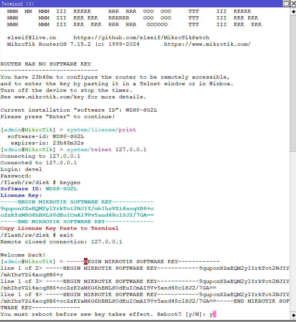Click the empty scrollbar track below the thumb
Viewport: 296px width, 322px height.
click(x=293, y=232)
